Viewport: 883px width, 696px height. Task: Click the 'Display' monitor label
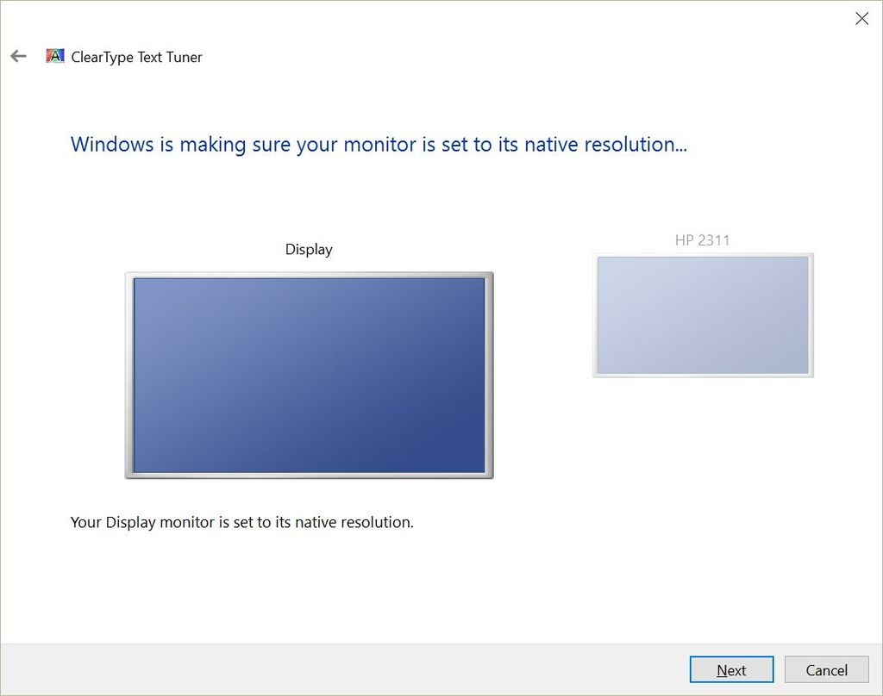(x=308, y=249)
